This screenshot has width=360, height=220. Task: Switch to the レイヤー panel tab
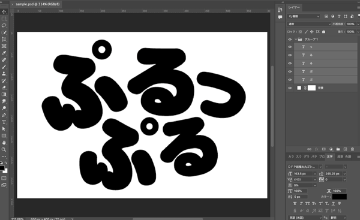[294, 8]
